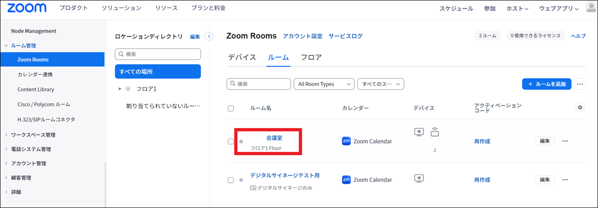Open ソリューション menu
Image resolution: width=598 pixels, height=208 pixels.
(121, 8)
